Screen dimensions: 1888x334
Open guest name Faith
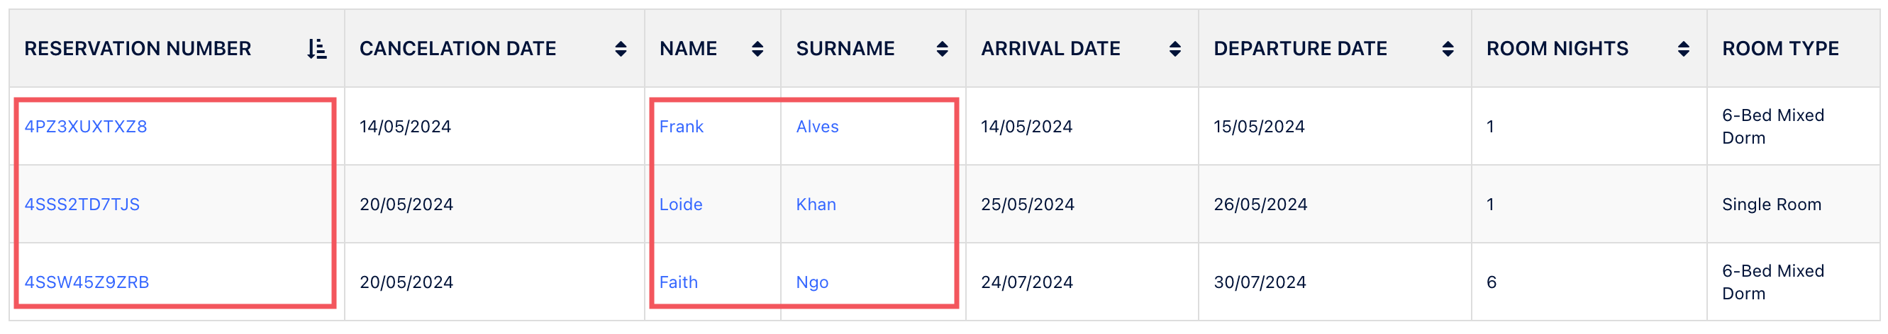[x=678, y=282]
